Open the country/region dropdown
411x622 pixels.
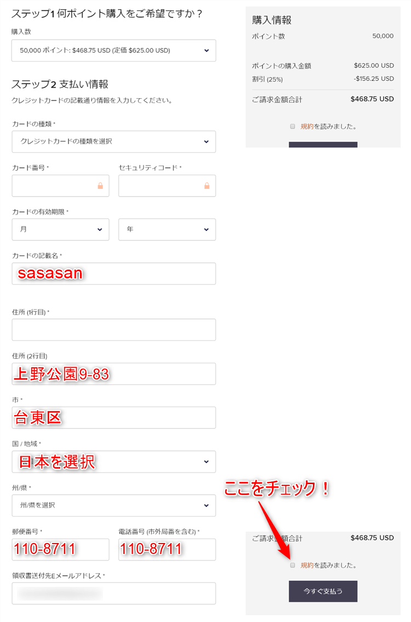[x=113, y=462]
